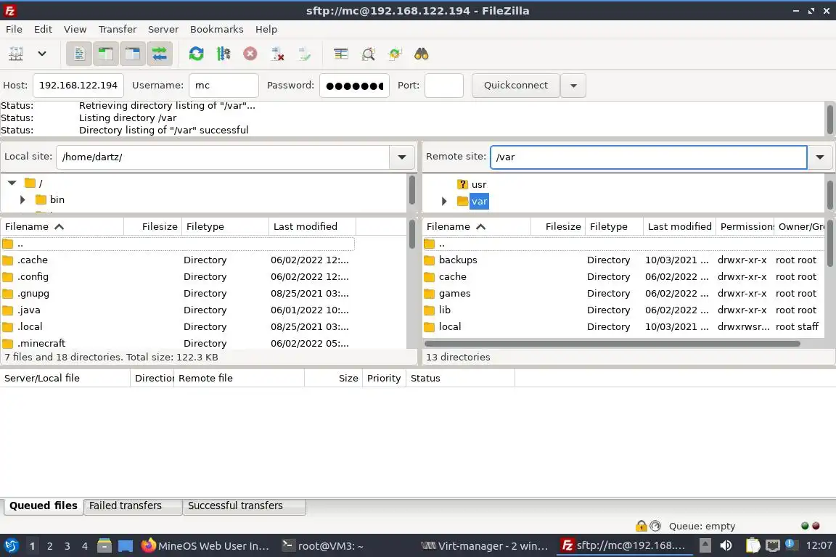The image size is (836, 557).
Task: Click the Username input field
Action: 224,86
